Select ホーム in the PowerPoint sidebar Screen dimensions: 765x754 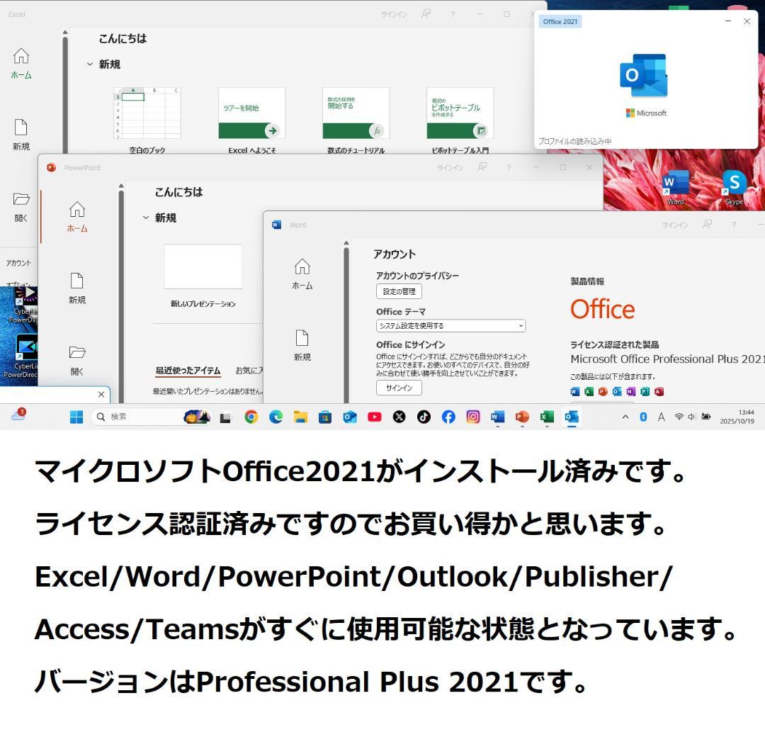[x=77, y=217]
